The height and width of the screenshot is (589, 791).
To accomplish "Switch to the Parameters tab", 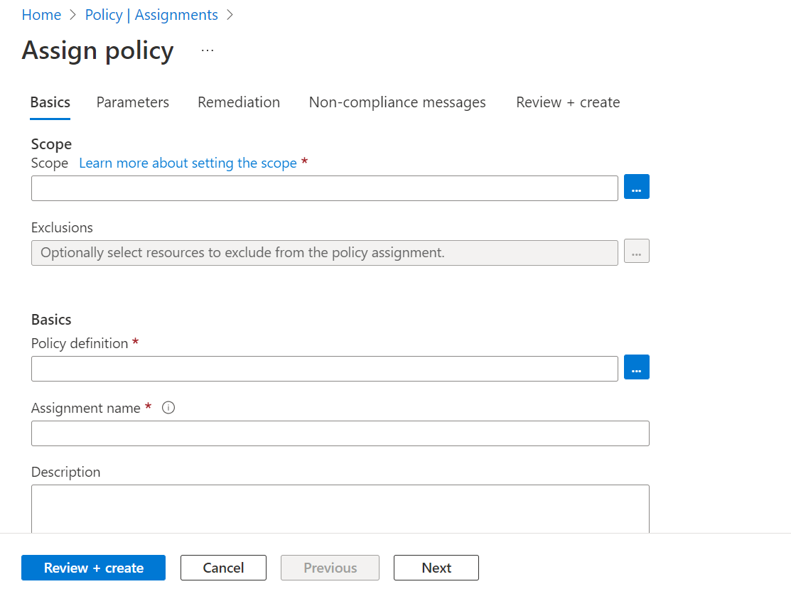I will (132, 102).
